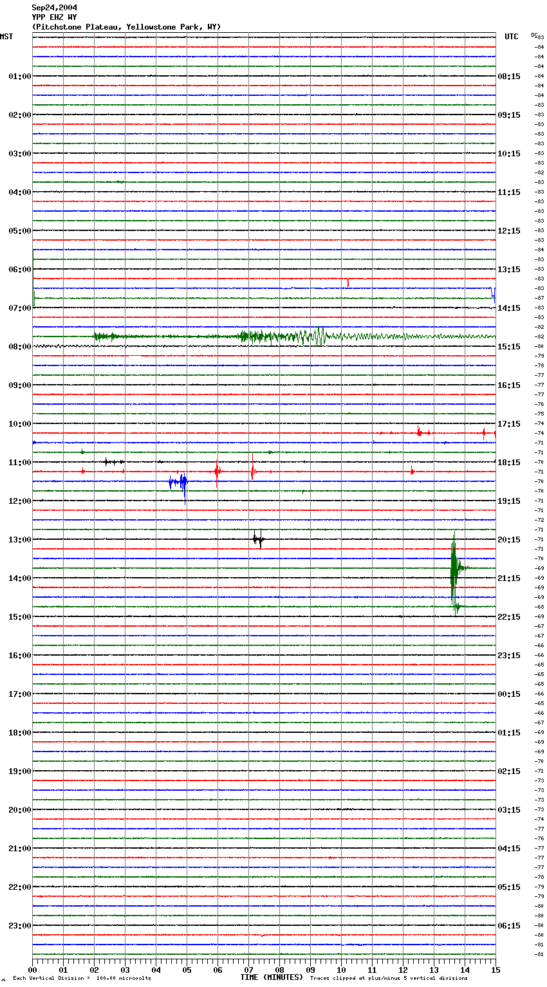Image resolution: width=547 pixels, height=987 pixels.
Task: Select the 02:00 MST hour label
Action: click(x=19, y=115)
